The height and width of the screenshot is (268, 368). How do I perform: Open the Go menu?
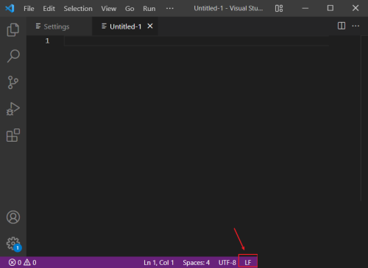130,9
